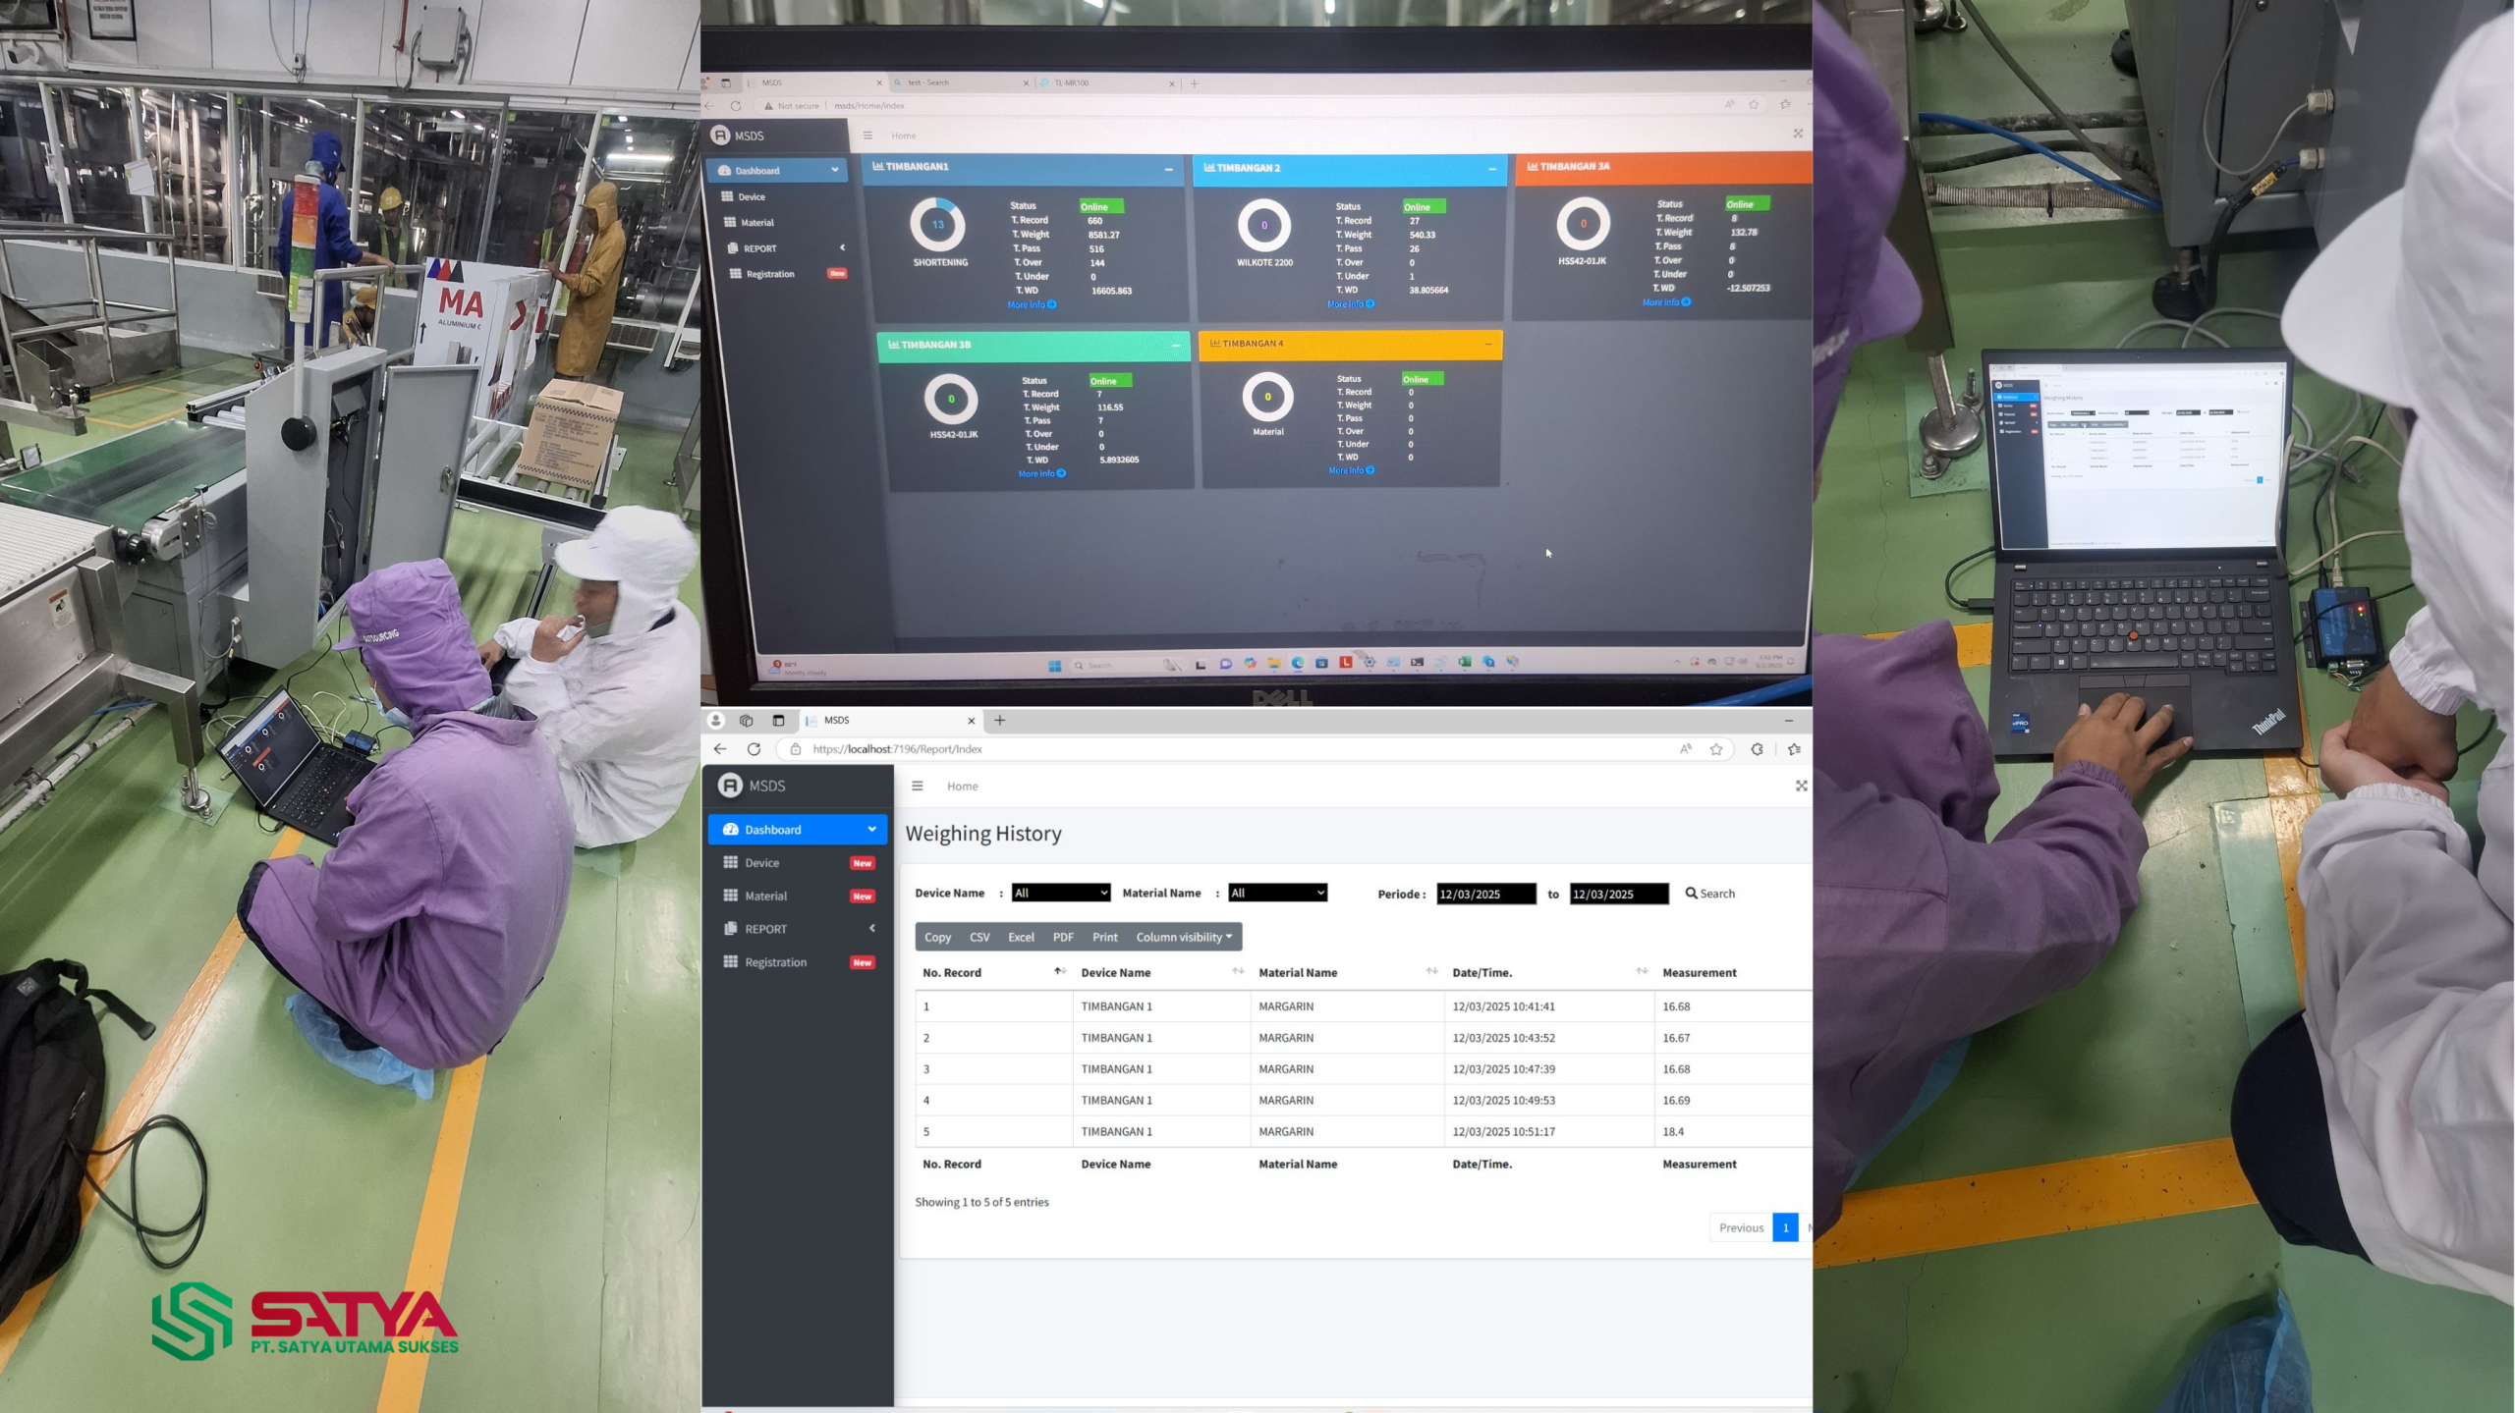Open More info link under TIMBANGAN 2
The image size is (2515, 1413).
pos(1350,303)
